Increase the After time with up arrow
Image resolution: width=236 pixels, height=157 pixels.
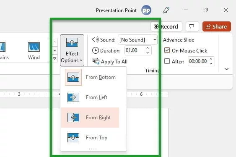(x=211, y=59)
